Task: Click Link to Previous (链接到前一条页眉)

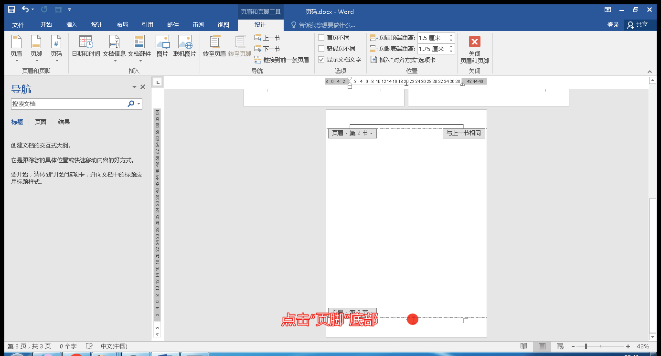Action: [281, 60]
